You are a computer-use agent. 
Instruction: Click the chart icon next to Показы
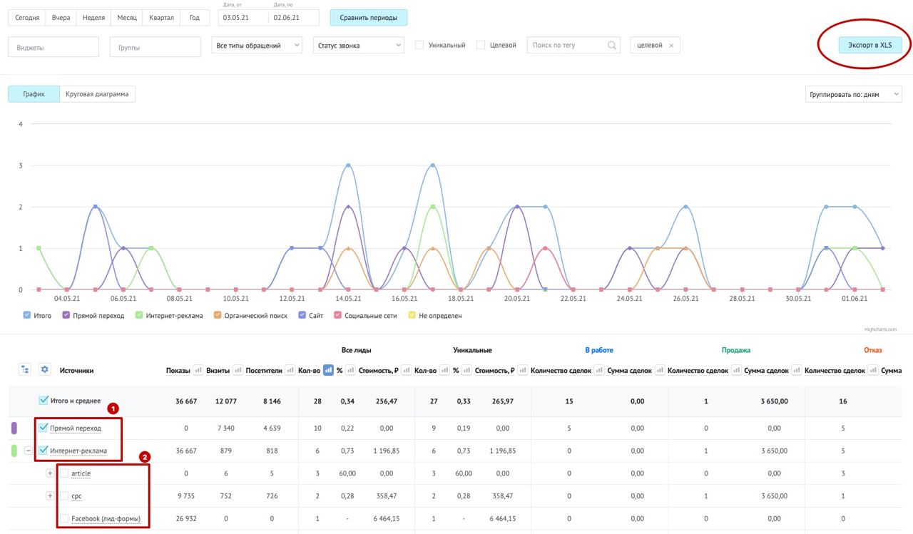(x=198, y=370)
